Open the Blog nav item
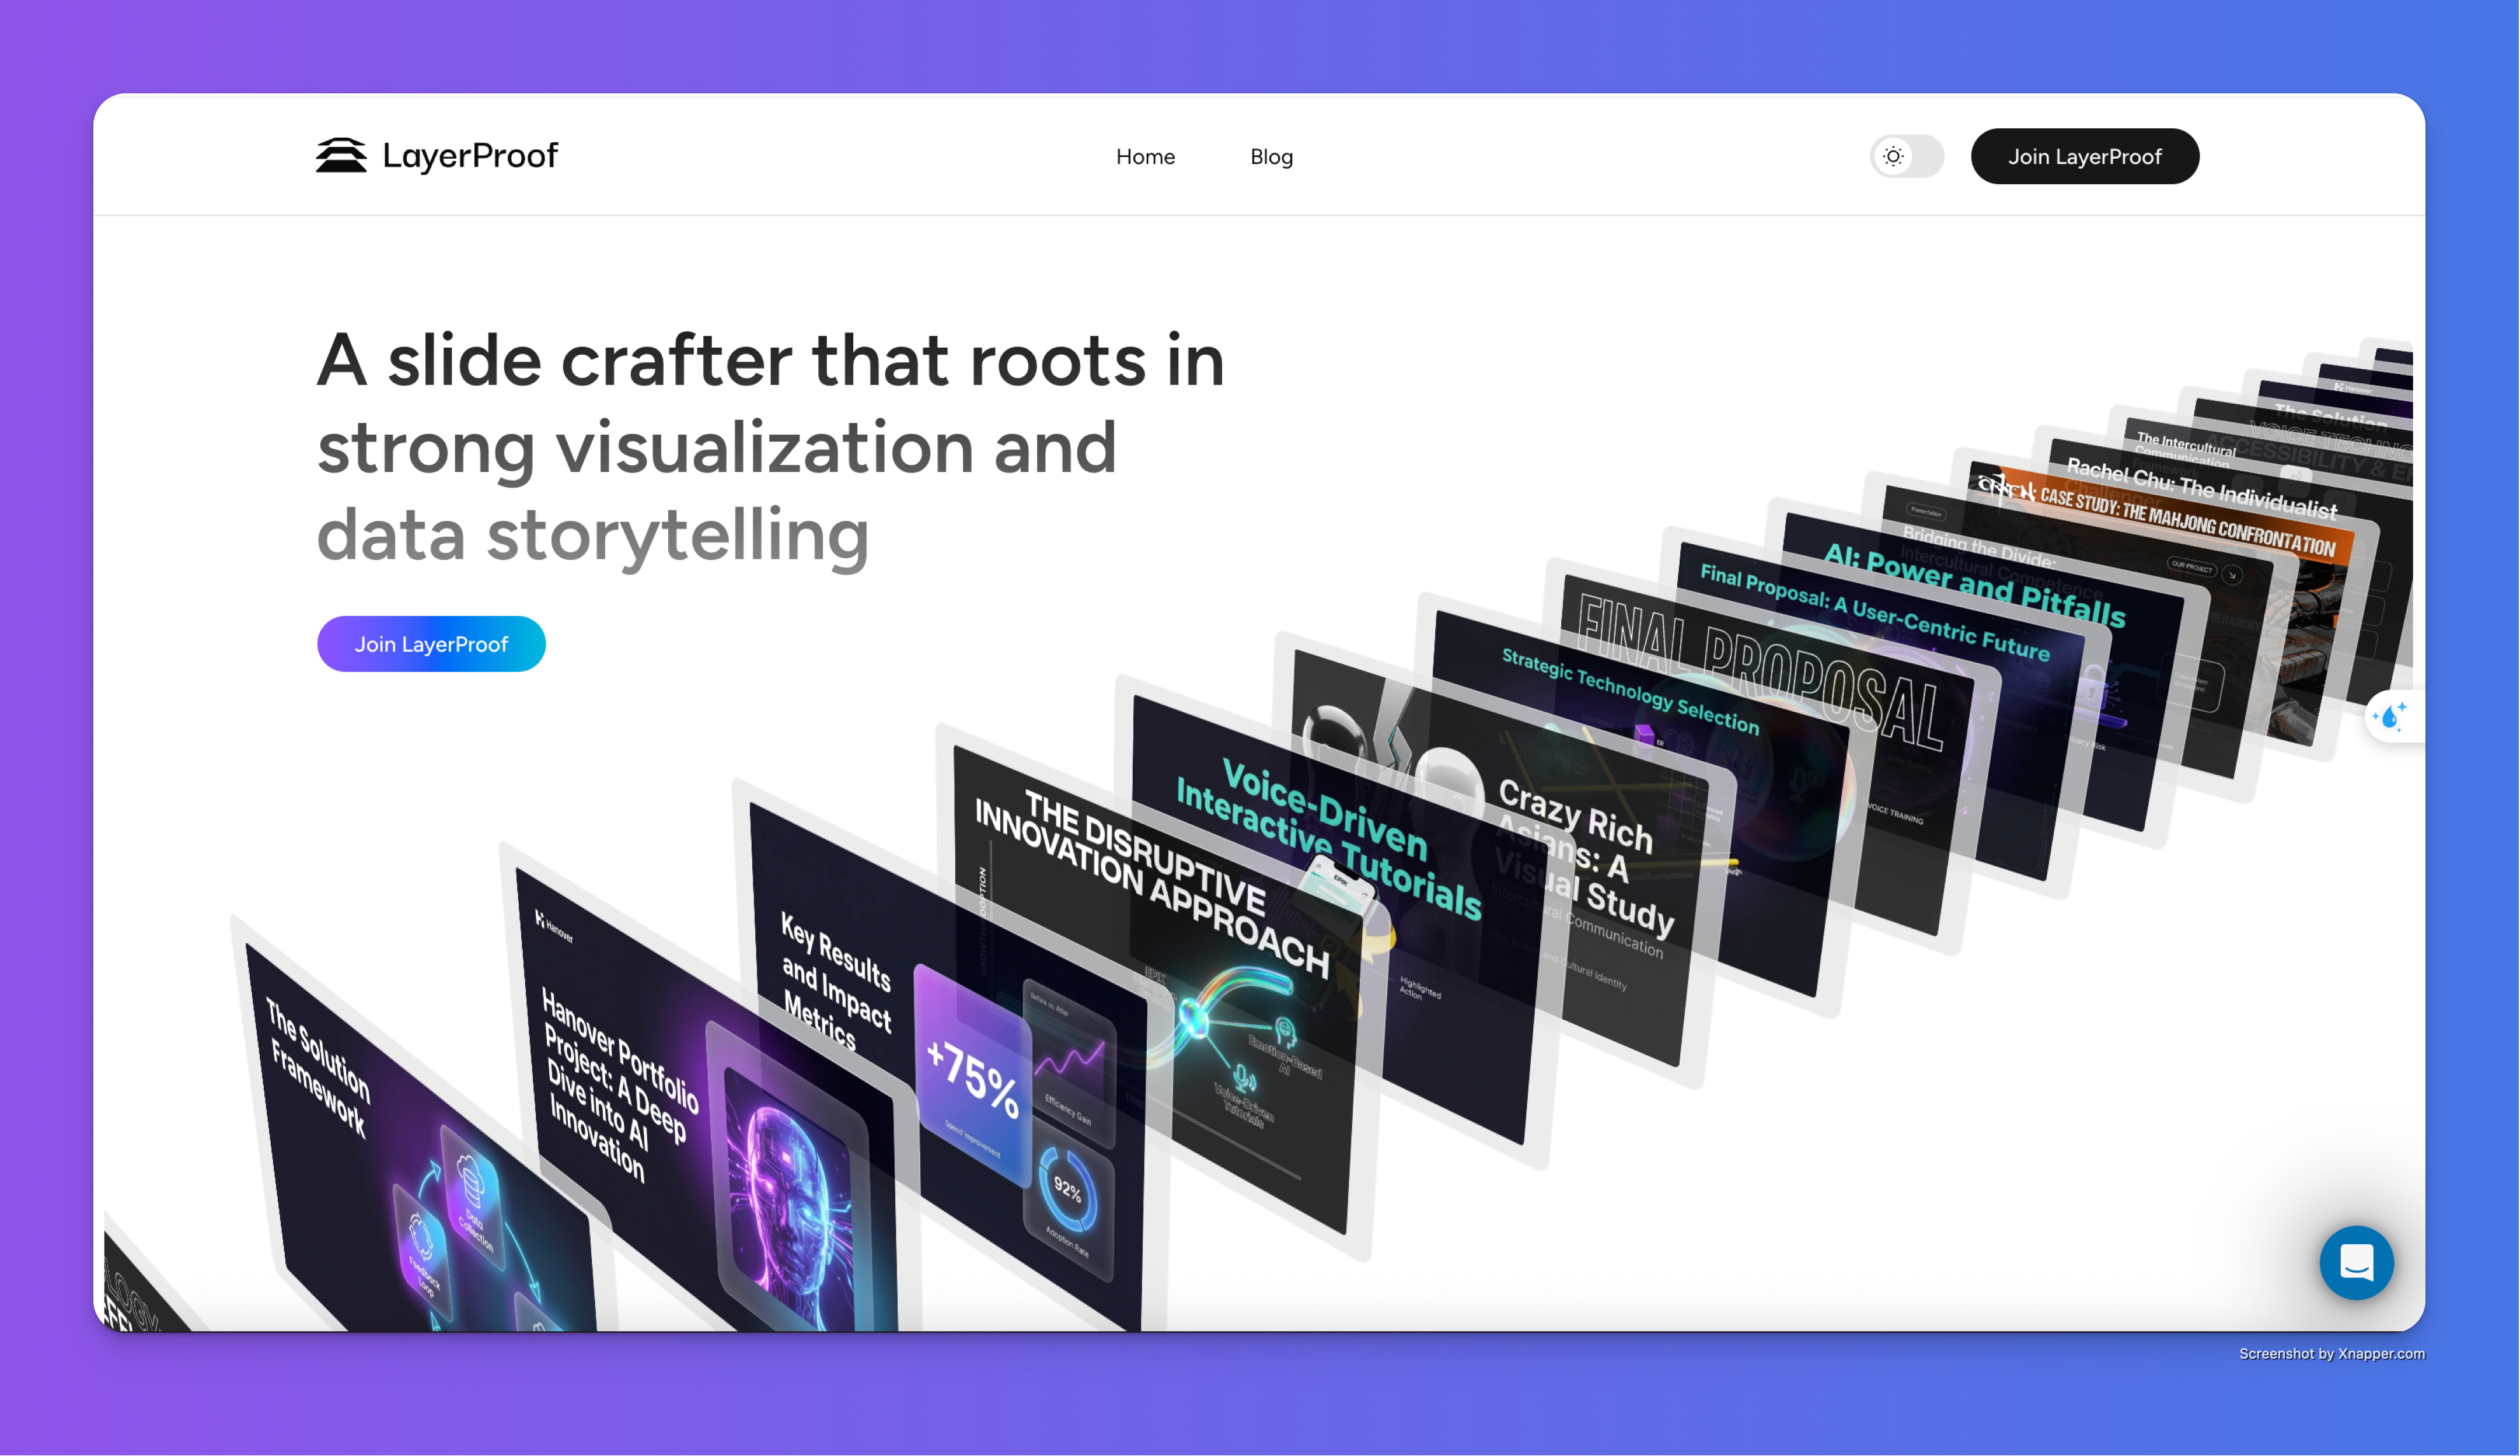2520x1456 pixels. point(1271,157)
